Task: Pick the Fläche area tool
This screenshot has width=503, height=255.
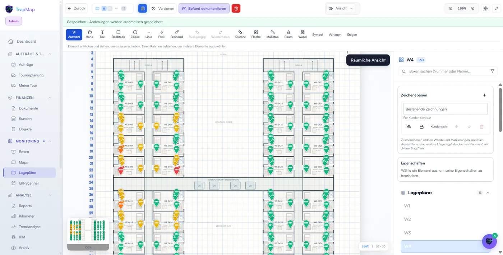Action: pyautogui.click(x=256, y=34)
